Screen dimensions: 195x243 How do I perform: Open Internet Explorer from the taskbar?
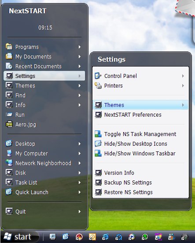point(105,237)
